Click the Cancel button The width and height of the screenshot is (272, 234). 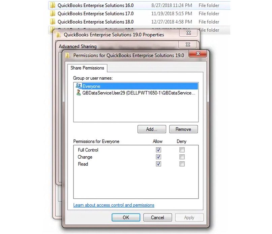[157, 218]
